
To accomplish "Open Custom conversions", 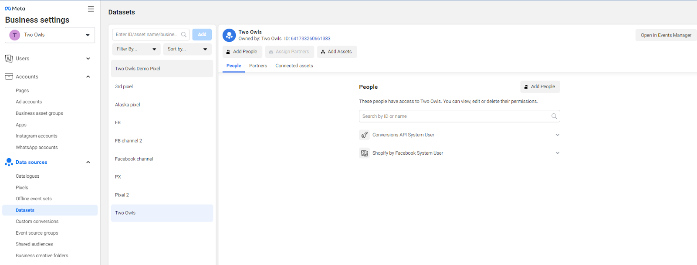I will click(37, 222).
